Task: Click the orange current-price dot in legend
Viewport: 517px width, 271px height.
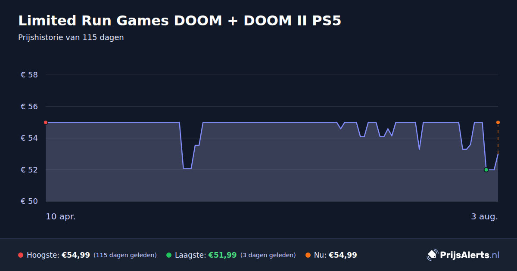Action: pos(308,255)
